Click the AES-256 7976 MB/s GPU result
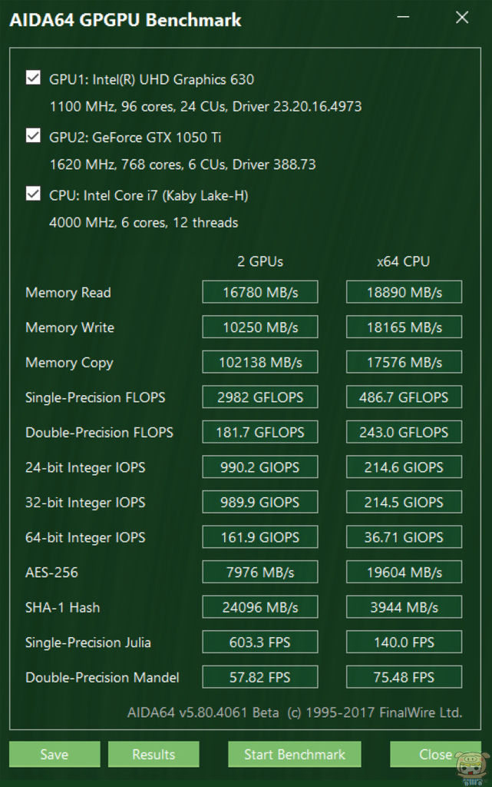Viewport: 492px width, 787px height. 260,572
